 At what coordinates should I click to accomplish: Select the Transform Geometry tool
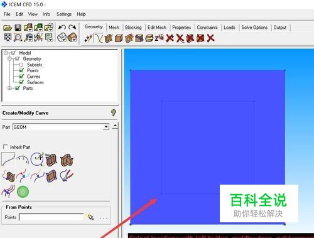click(x=149, y=38)
